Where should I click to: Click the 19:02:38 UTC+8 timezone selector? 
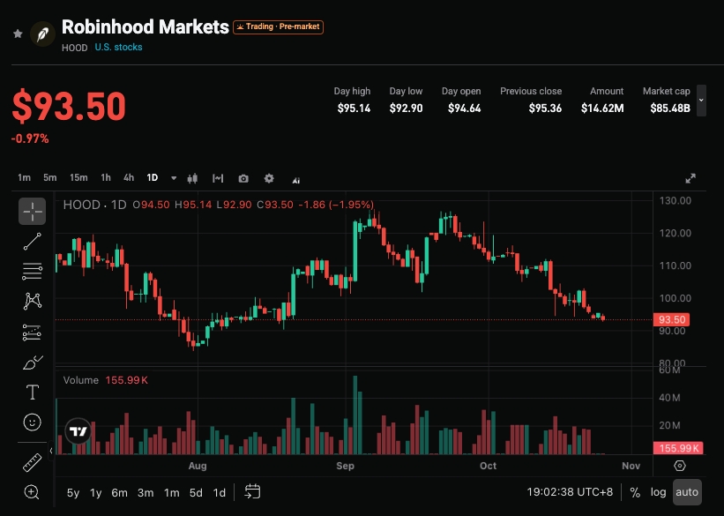click(570, 492)
